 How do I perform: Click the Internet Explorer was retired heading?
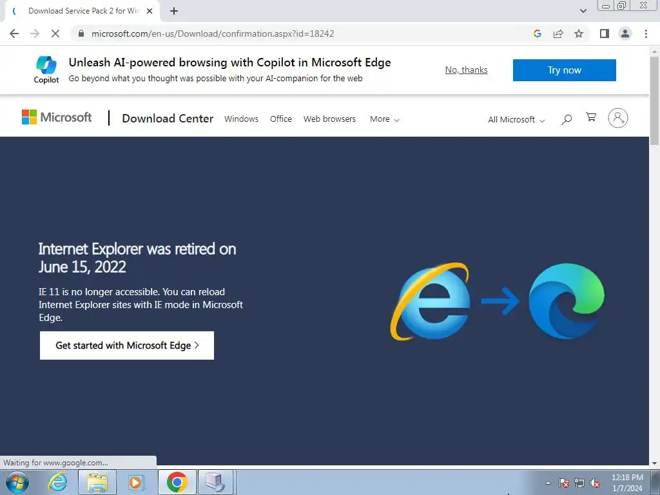[x=137, y=258]
